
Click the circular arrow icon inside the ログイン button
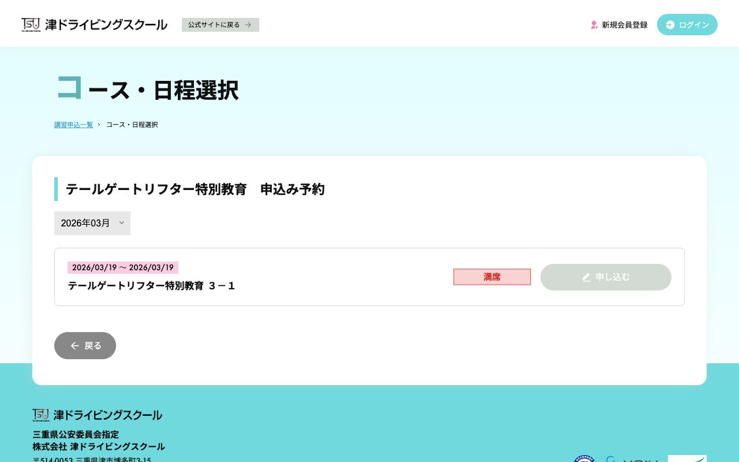(670, 25)
